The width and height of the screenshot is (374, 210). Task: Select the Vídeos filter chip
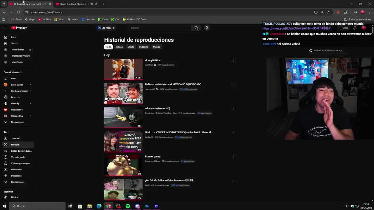point(119,47)
